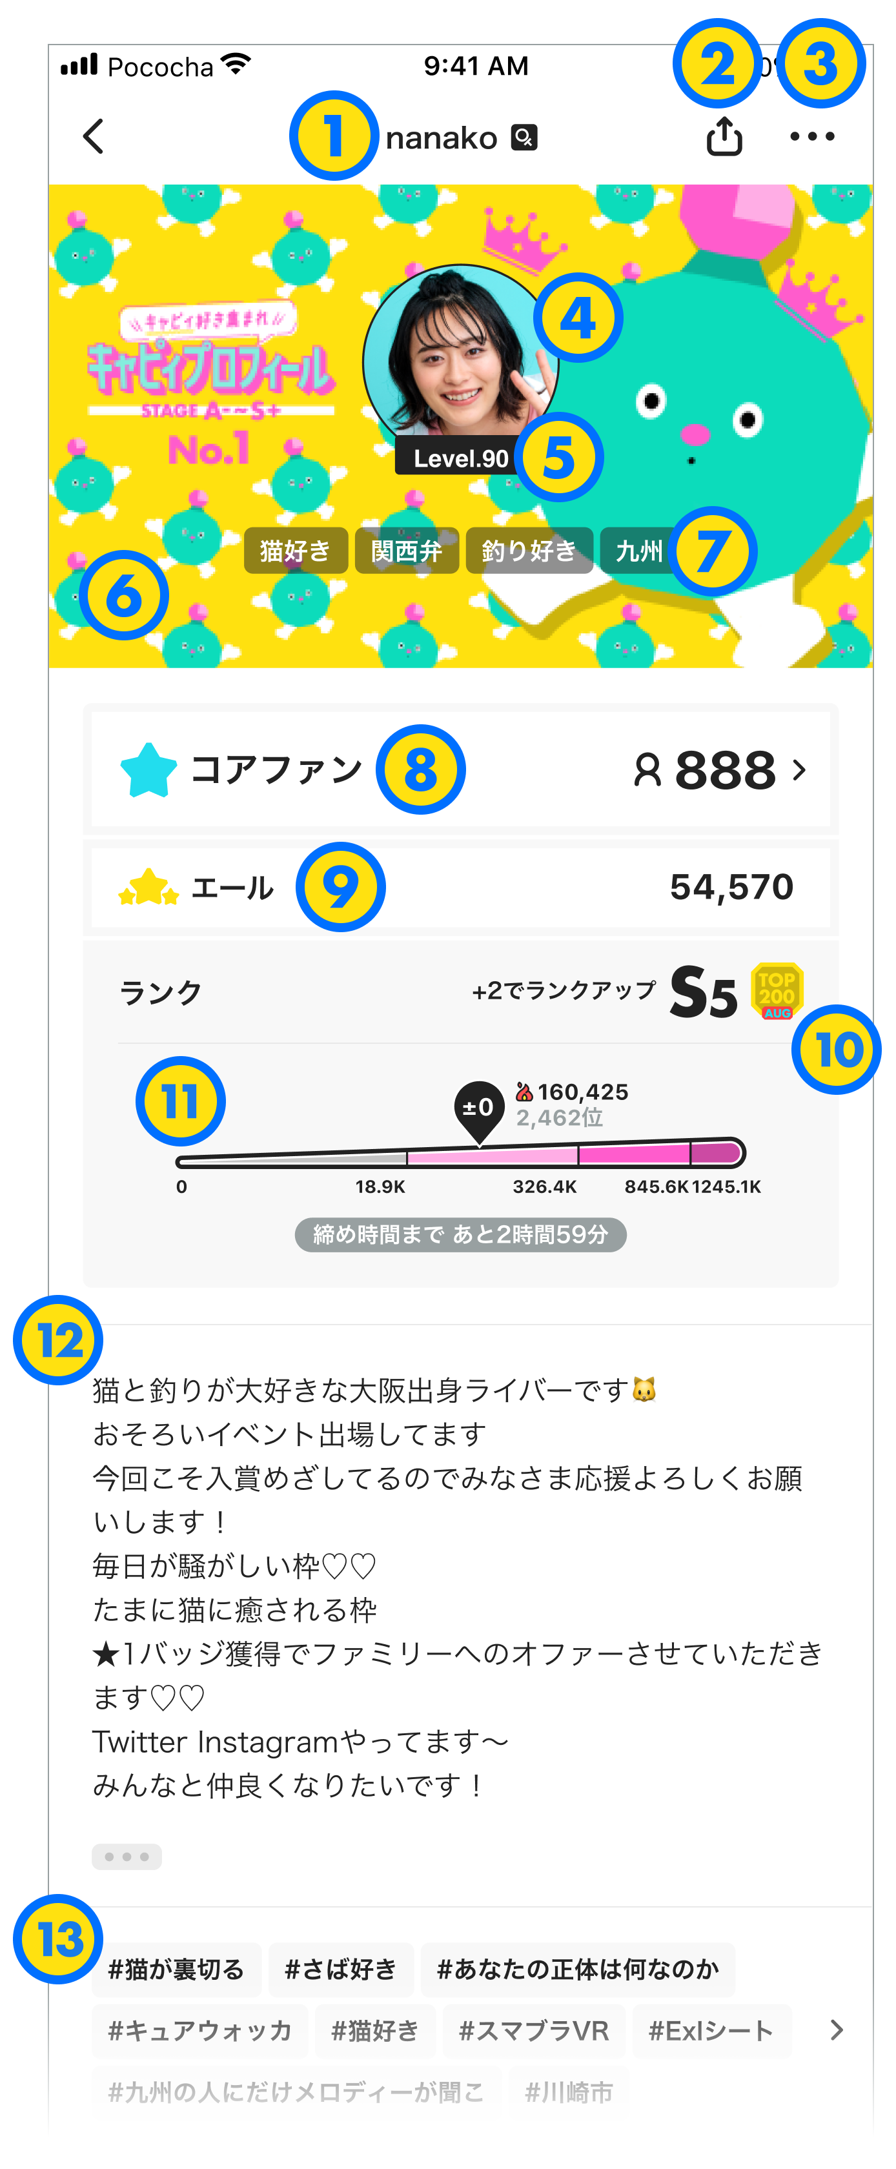Open the share icon
Viewport: 896px width, 2169px height.
[724, 136]
